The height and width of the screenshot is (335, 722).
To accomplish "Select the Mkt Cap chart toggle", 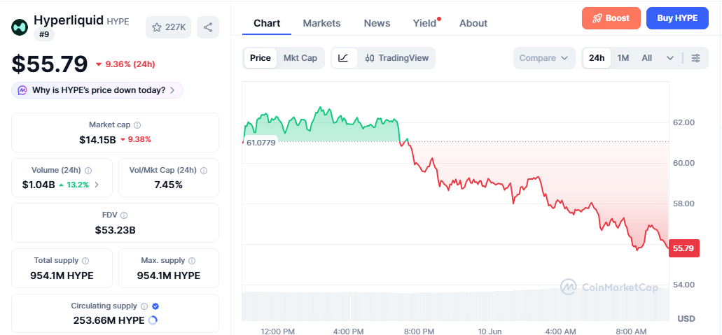I will (300, 58).
